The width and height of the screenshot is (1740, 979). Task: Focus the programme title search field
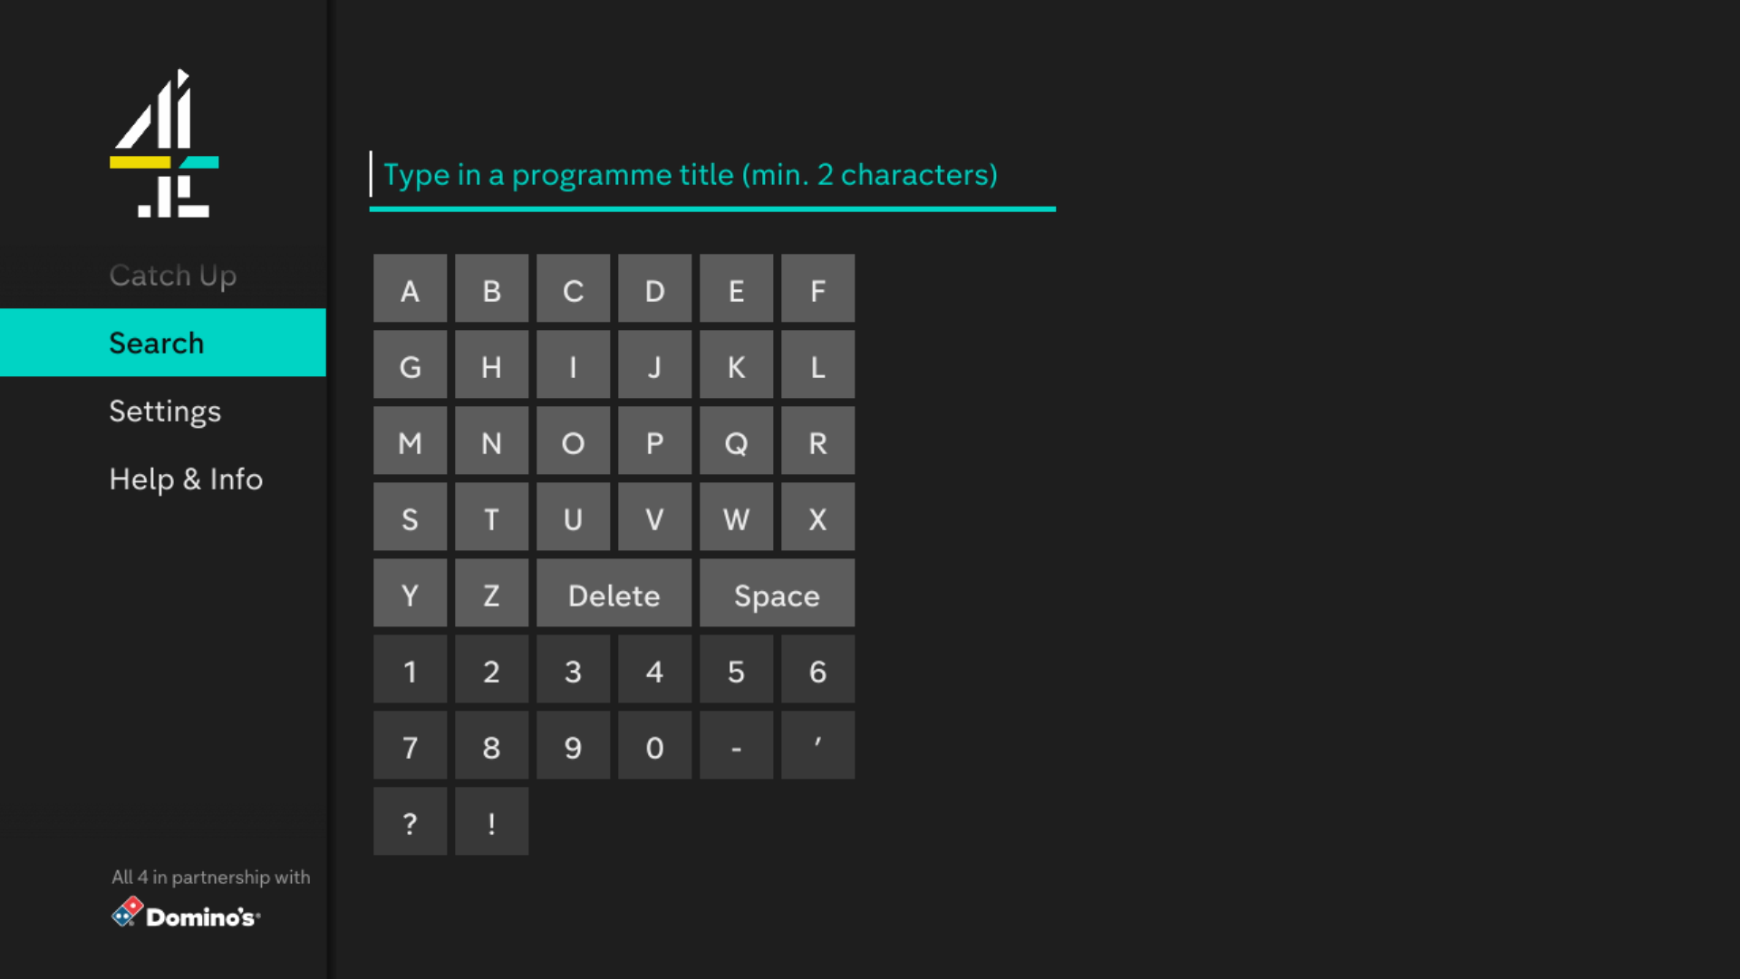coord(711,175)
